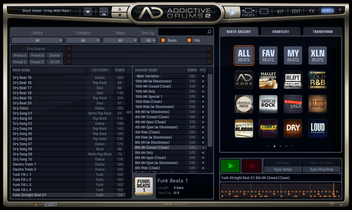Select the FAV BEATS gallery tile
The height and width of the screenshot is (210, 352).
pos(268,55)
